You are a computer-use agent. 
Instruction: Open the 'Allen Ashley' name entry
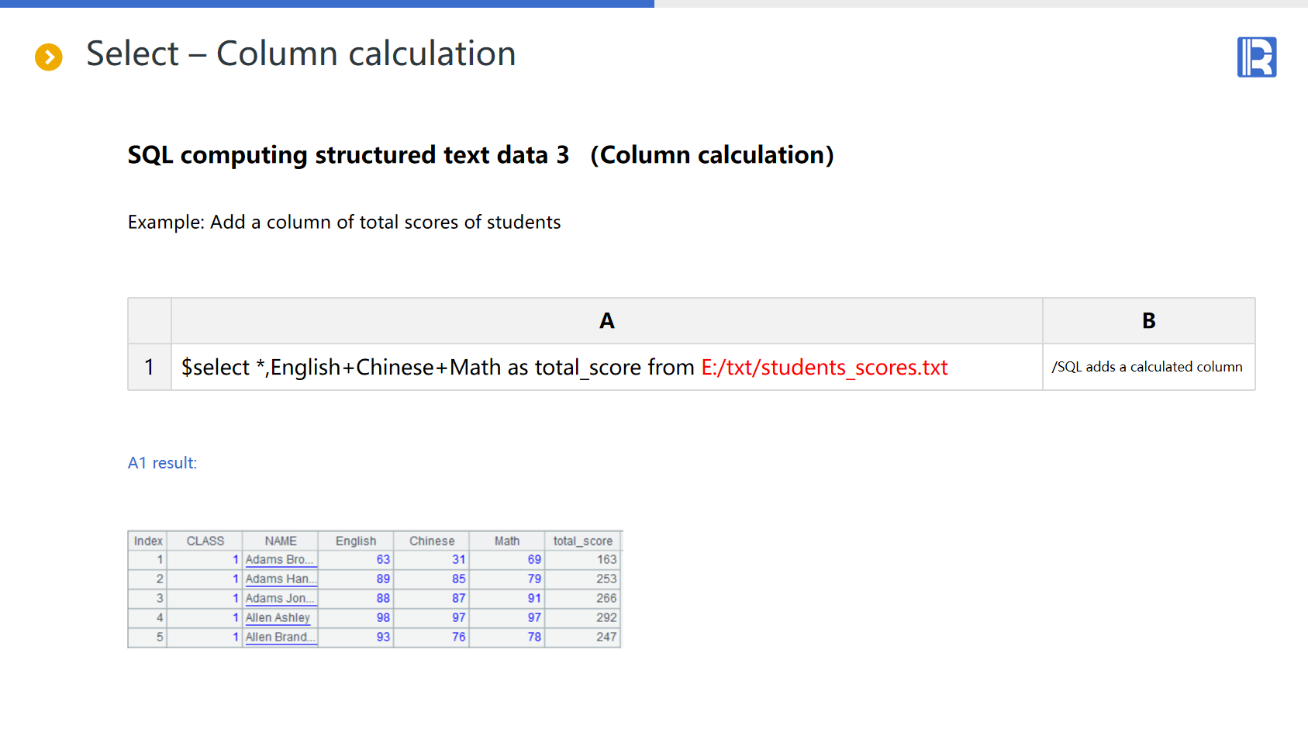tap(278, 617)
